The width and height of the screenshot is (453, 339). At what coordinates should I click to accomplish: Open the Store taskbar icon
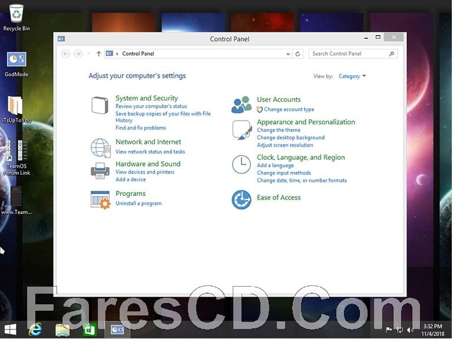(90, 330)
